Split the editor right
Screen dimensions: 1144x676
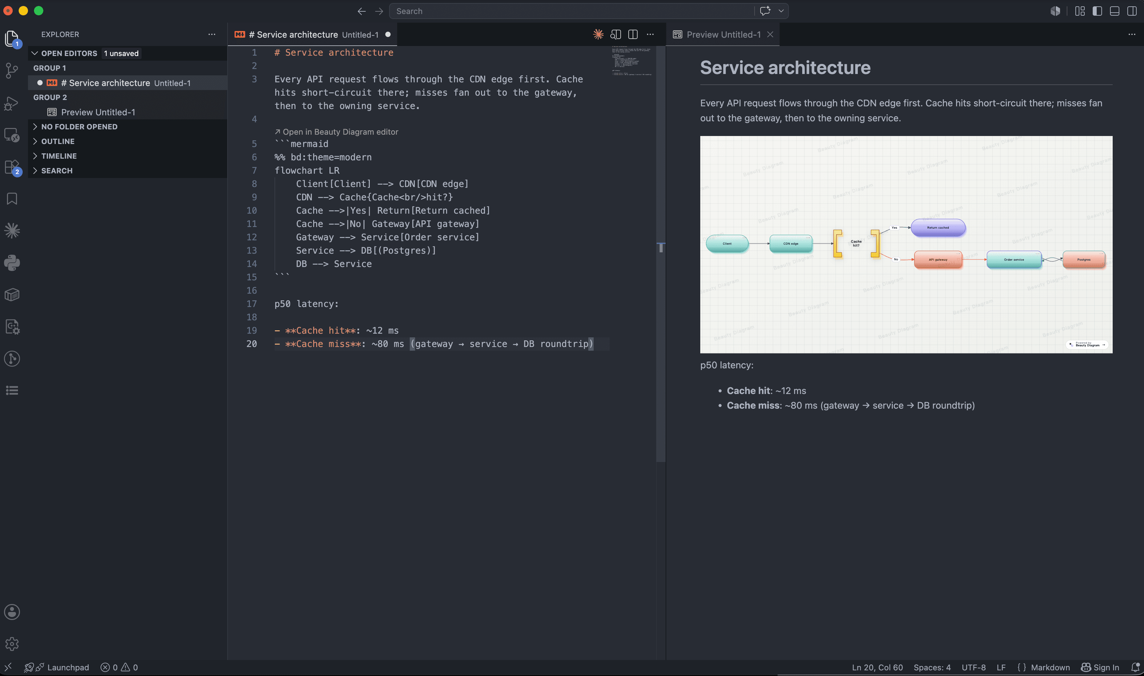(633, 34)
